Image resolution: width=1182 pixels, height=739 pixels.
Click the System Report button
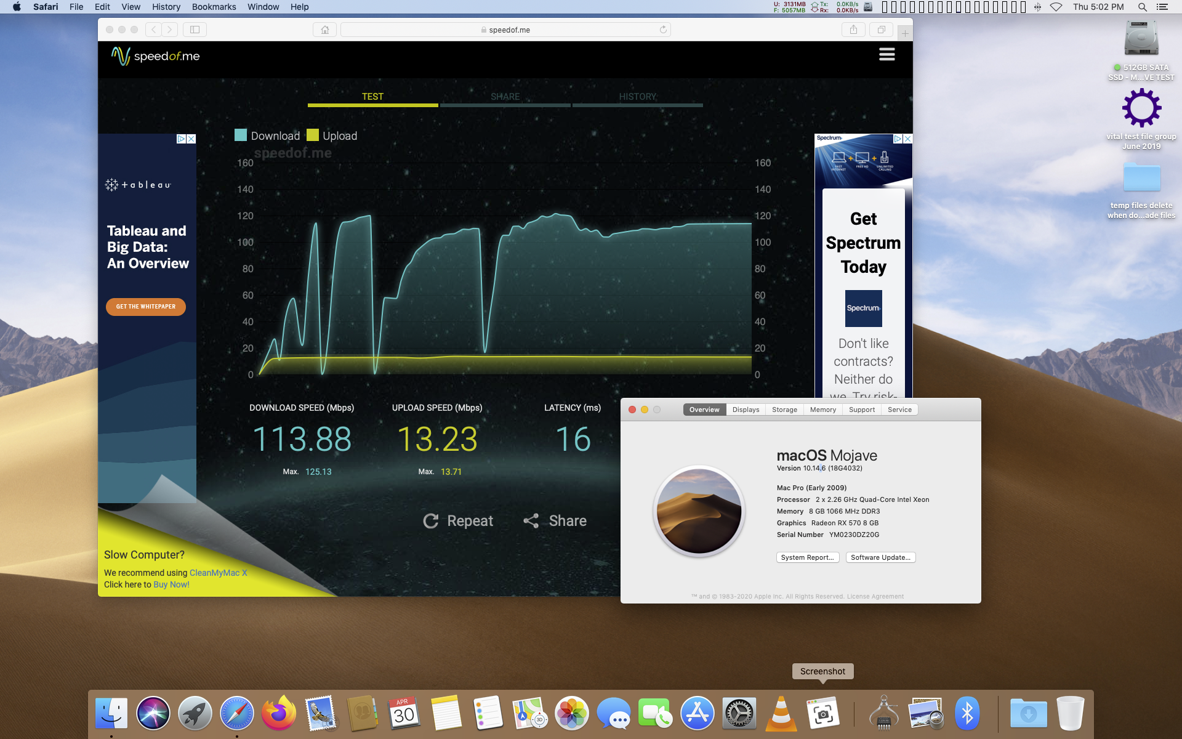pyautogui.click(x=807, y=557)
